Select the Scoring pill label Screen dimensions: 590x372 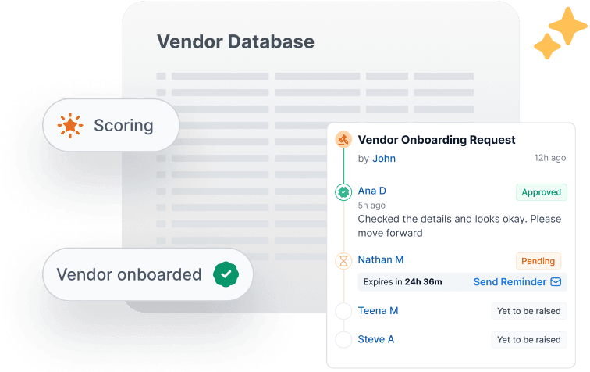(123, 126)
